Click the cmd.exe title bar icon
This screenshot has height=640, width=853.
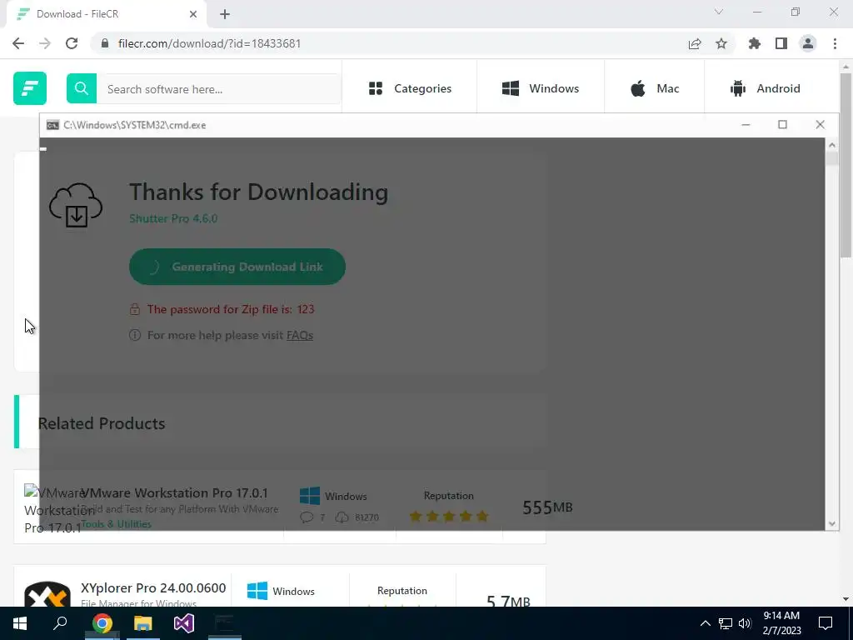52,125
